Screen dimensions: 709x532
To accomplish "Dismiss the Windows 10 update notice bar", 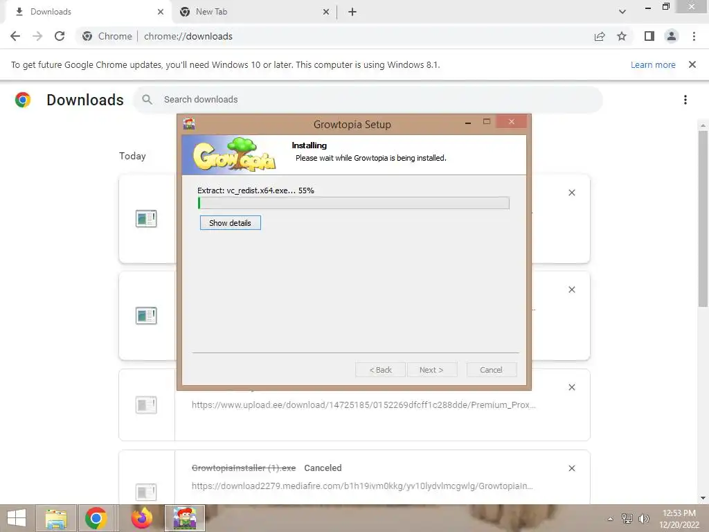I will (x=692, y=64).
